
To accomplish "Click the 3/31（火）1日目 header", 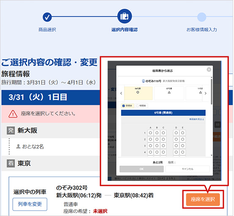I will (38, 97).
